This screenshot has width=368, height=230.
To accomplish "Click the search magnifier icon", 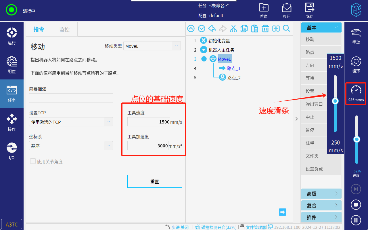I will pos(286,28).
